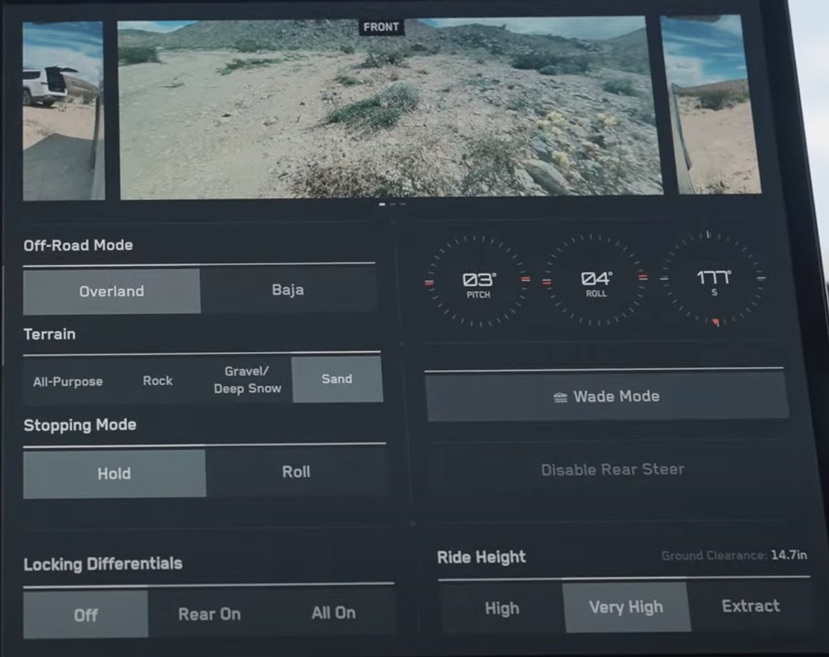The image size is (829, 657).
Task: Tap the Pitch angle gauge
Action: (x=478, y=281)
